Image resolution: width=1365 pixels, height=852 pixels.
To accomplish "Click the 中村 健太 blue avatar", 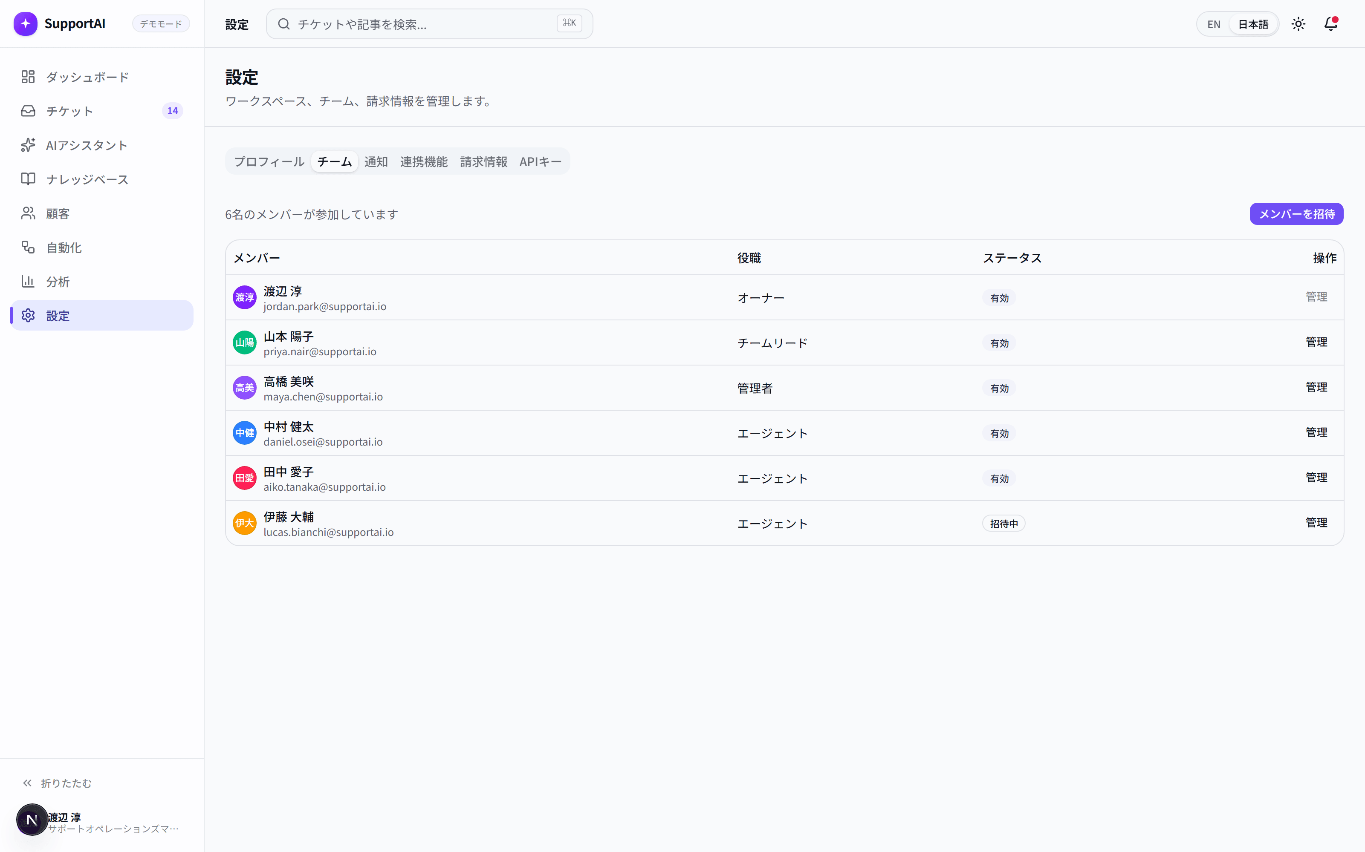I will 245,433.
